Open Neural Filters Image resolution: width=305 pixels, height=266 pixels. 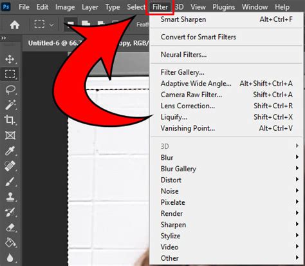pyautogui.click(x=226, y=55)
